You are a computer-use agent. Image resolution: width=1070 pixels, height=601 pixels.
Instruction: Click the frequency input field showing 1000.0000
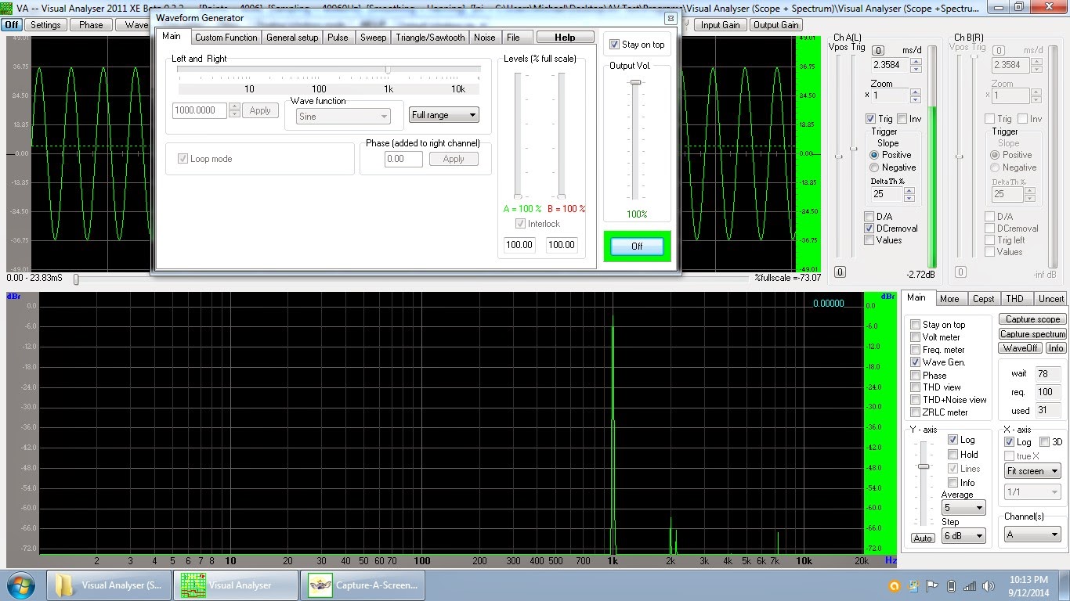point(198,110)
